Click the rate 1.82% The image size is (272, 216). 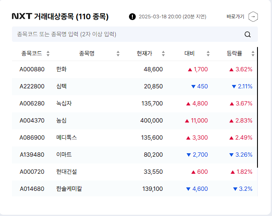(245, 172)
